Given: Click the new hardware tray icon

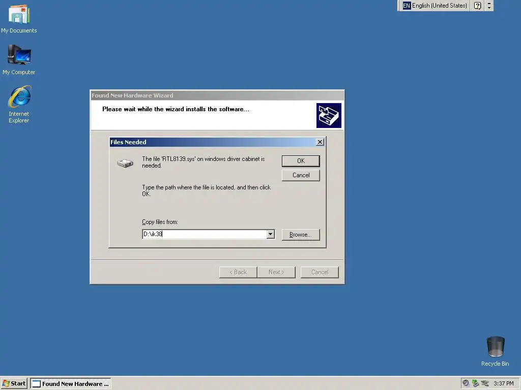Looking at the screenshot, I should point(476,383).
